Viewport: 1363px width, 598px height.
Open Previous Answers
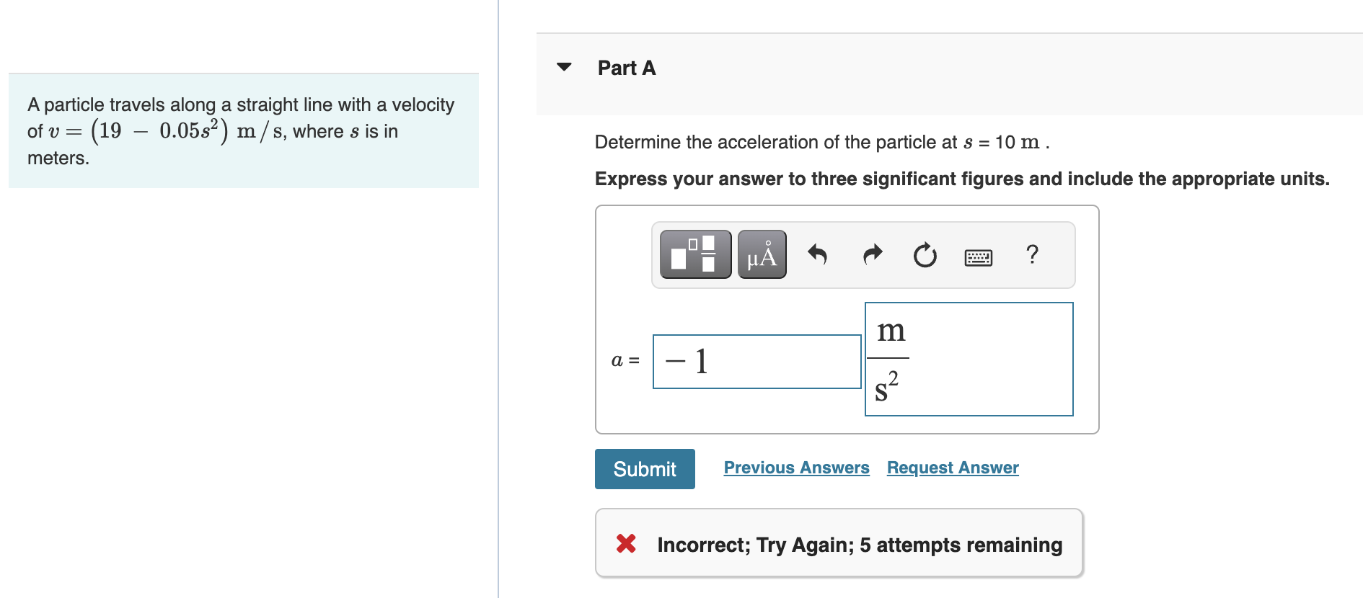click(796, 468)
